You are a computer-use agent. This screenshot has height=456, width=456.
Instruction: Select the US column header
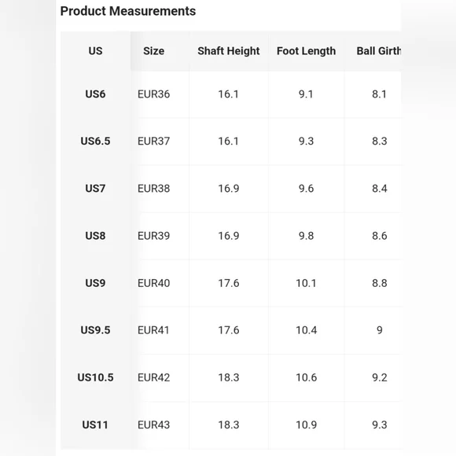pyautogui.click(x=95, y=51)
